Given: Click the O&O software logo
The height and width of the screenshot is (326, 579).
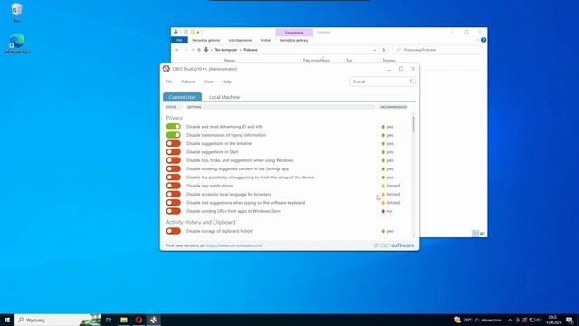Looking at the screenshot, I should click(x=394, y=245).
